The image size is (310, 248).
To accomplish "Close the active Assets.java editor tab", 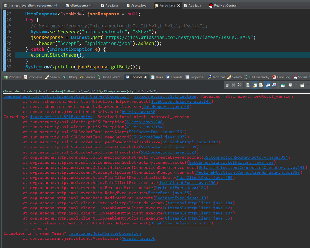I will coord(179,6).
